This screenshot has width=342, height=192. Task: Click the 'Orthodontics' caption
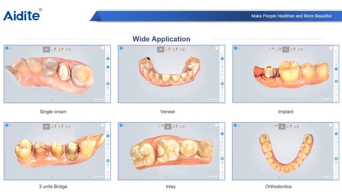[278, 187]
